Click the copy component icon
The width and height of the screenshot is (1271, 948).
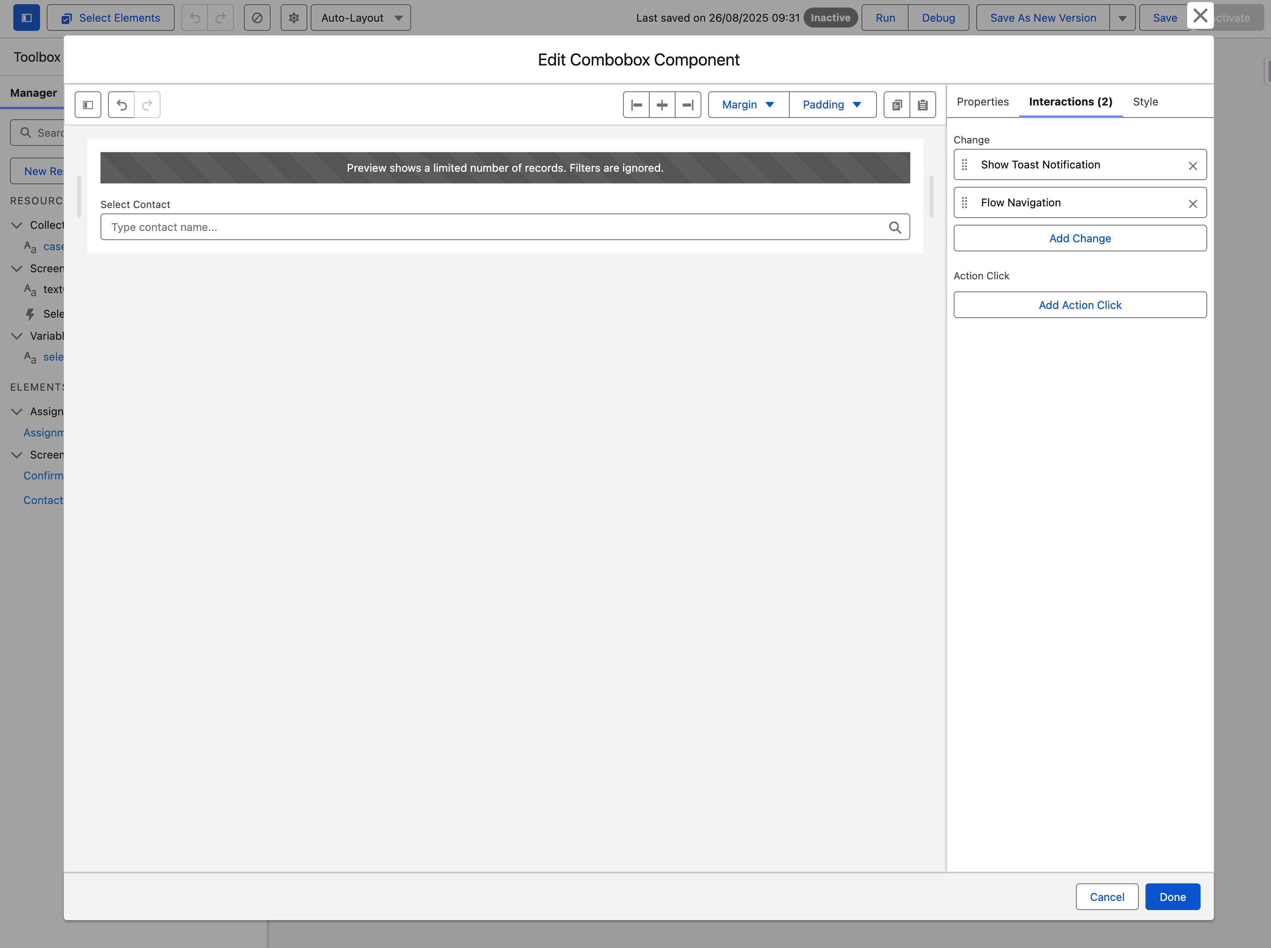point(897,105)
